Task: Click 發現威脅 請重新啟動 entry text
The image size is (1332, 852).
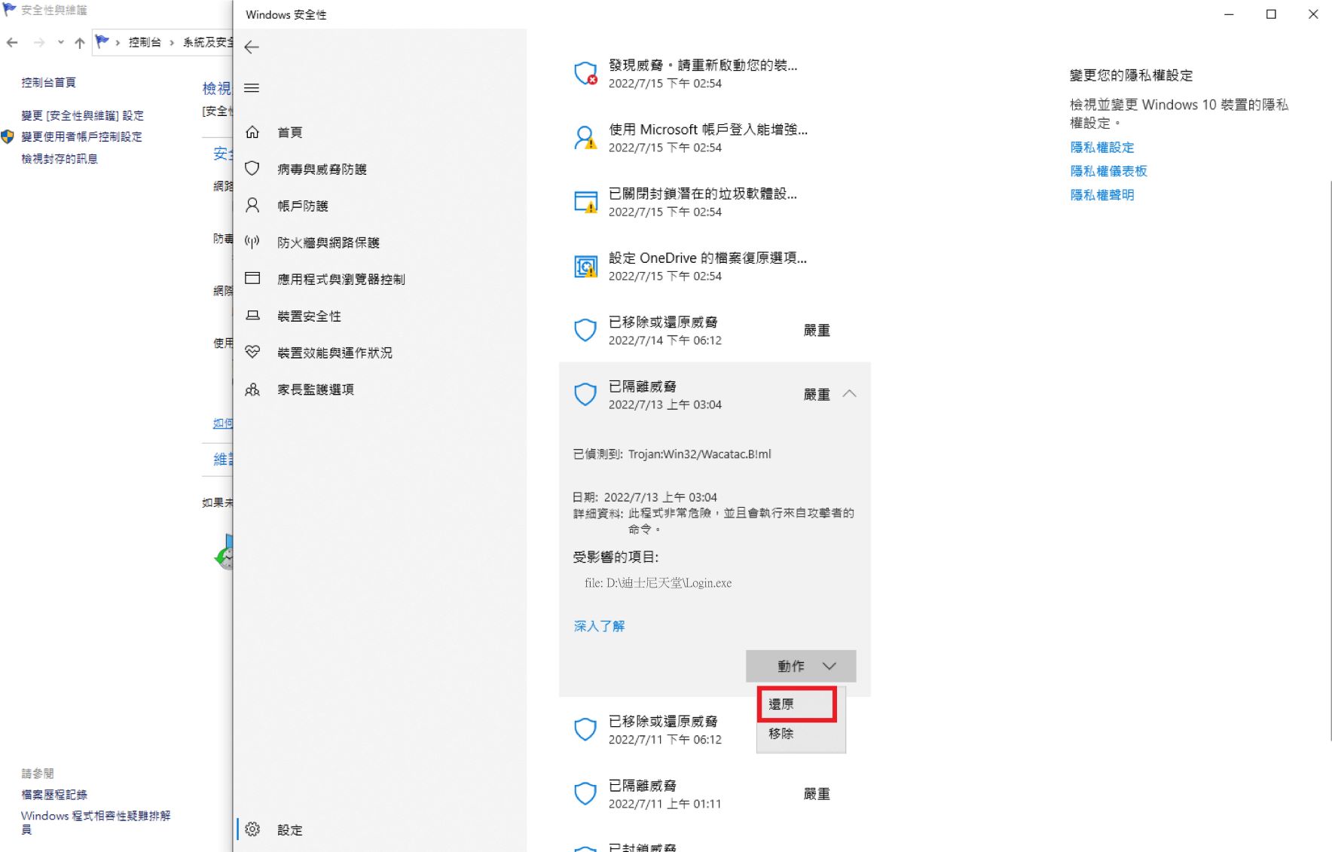Action: (x=703, y=66)
